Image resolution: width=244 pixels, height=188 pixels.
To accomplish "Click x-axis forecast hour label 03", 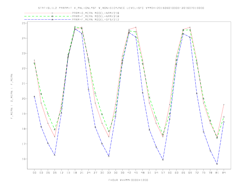I will (x=41, y=173).
